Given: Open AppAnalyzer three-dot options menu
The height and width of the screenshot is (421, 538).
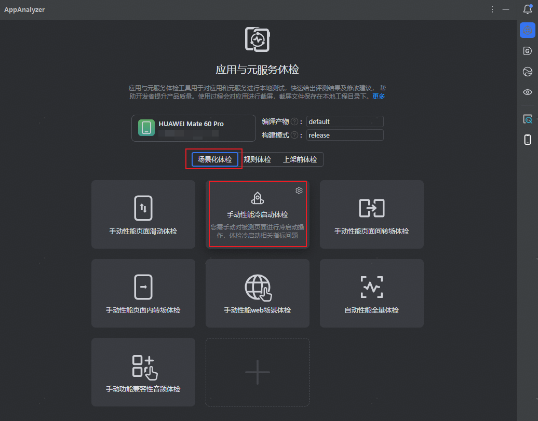Looking at the screenshot, I should 492,10.
